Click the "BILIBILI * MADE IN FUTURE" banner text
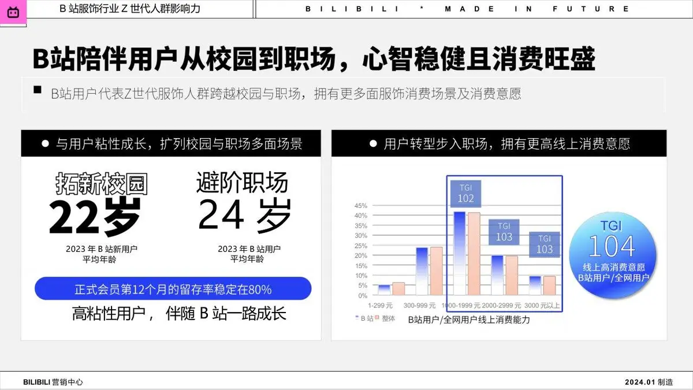This screenshot has height=390, width=693. (468, 9)
